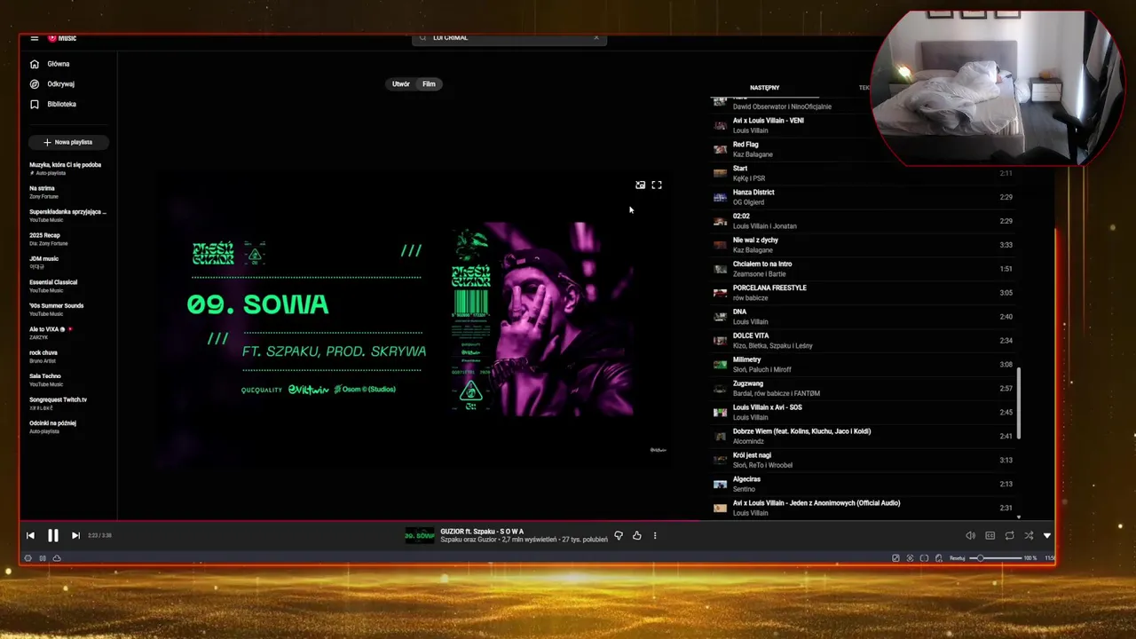Click now-playing thumbnail in player bar
1136x639 pixels.
tap(420, 535)
